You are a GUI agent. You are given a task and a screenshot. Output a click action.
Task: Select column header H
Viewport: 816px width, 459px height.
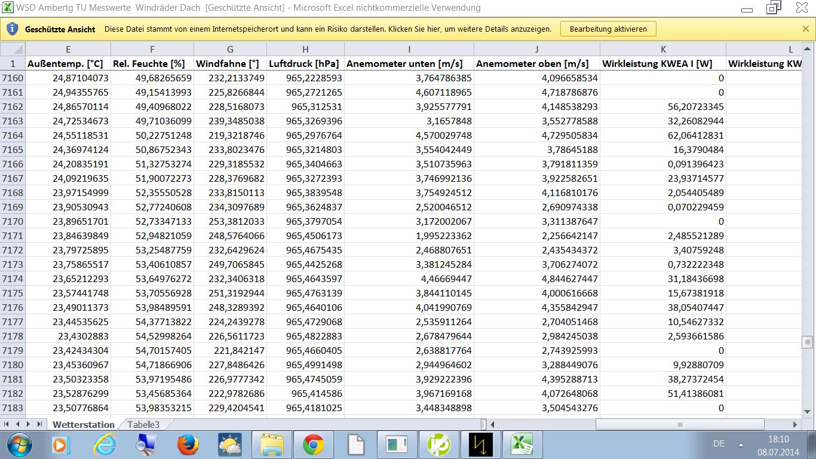(305, 49)
